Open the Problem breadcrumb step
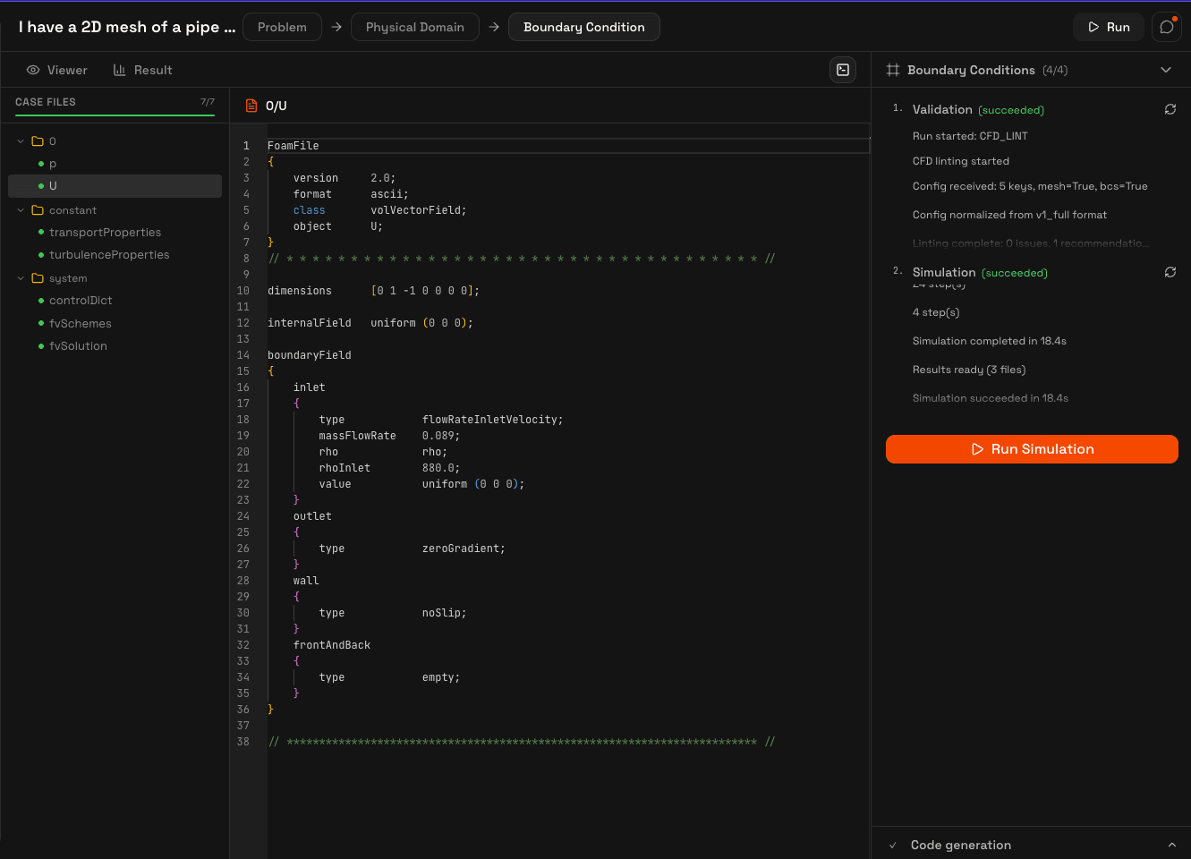 [x=282, y=27]
